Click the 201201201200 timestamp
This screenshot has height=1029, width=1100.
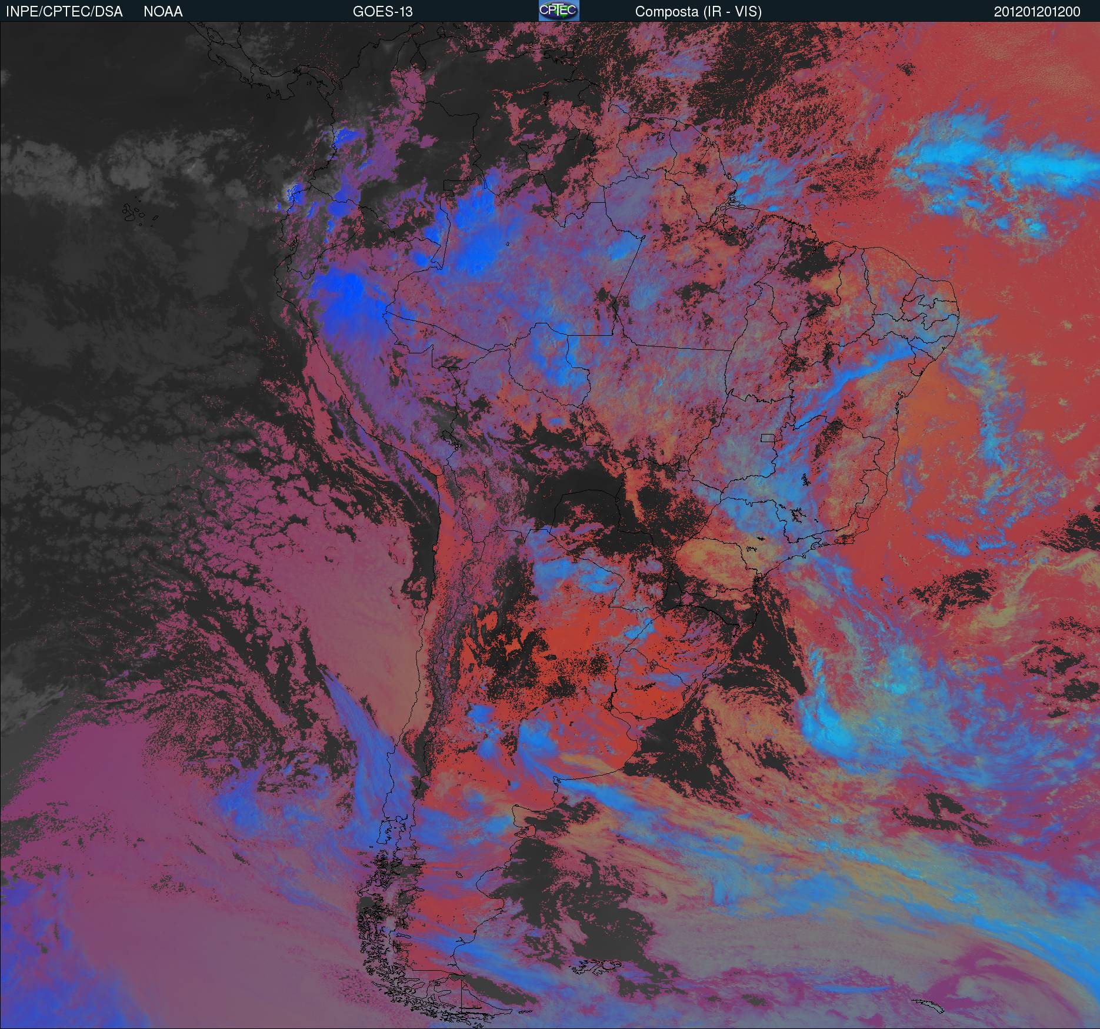[1037, 12]
